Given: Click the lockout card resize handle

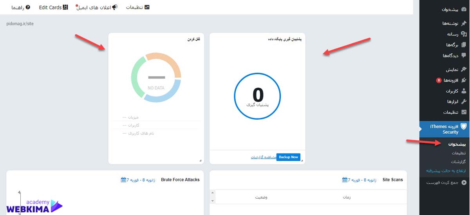Looking at the screenshot, I should [201, 161].
